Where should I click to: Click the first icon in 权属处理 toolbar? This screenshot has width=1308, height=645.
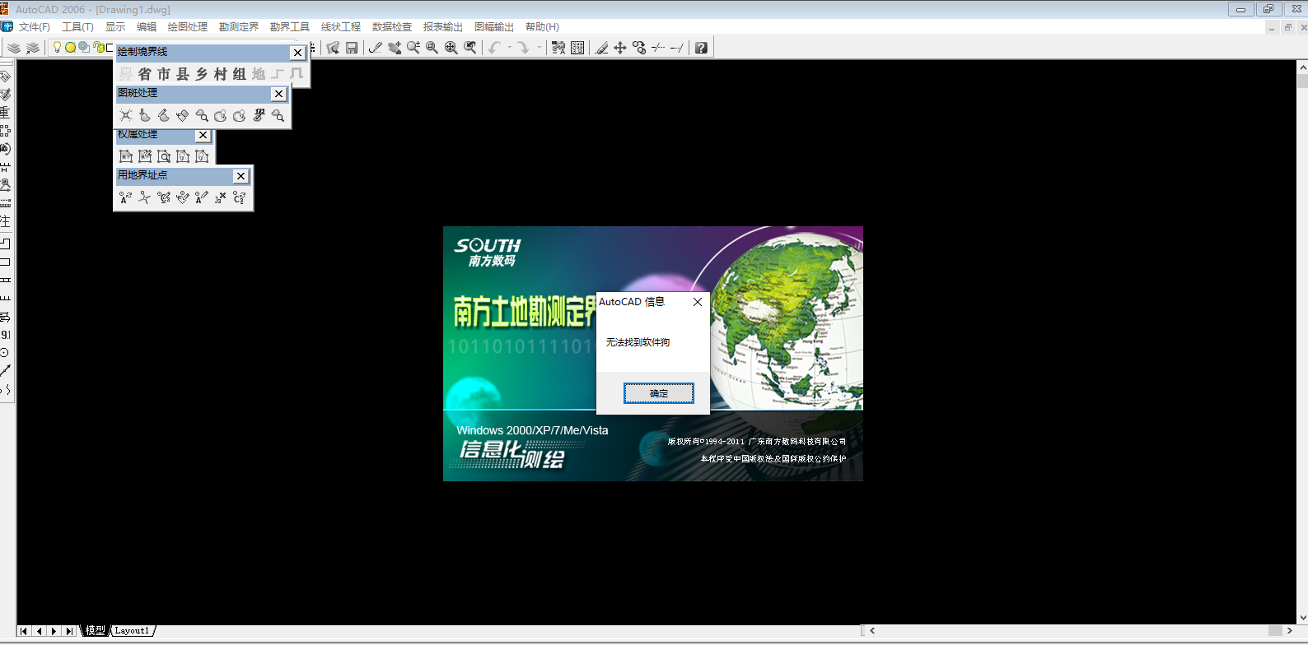point(126,156)
